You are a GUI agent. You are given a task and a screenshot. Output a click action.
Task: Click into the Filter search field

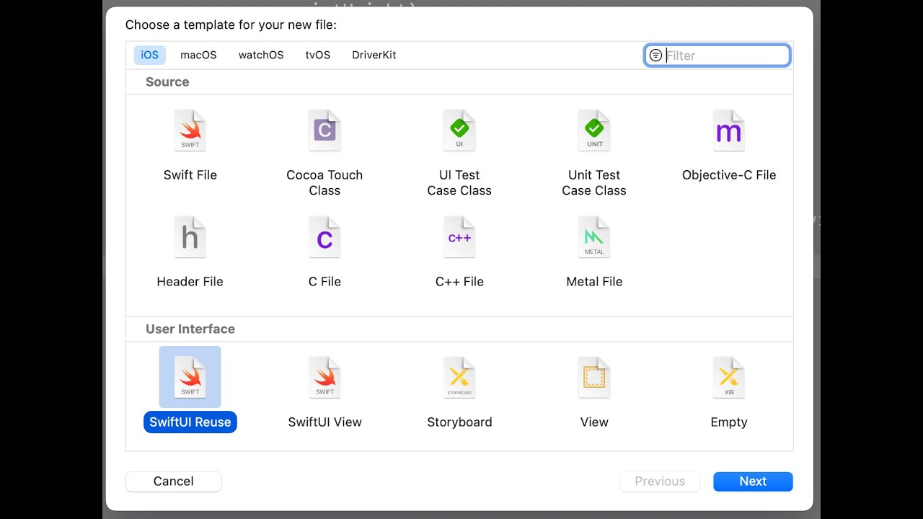point(724,56)
